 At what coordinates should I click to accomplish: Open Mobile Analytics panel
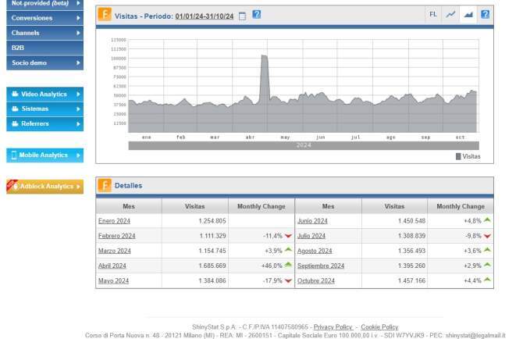44,155
